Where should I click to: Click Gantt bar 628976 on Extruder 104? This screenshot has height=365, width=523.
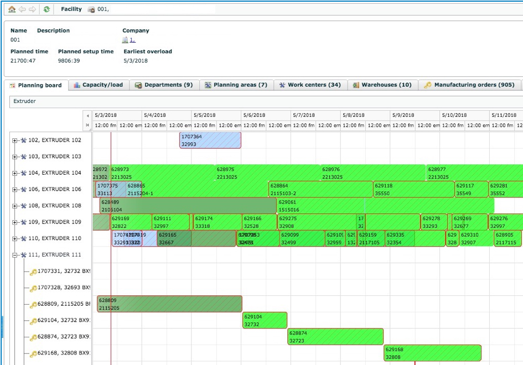373,173
